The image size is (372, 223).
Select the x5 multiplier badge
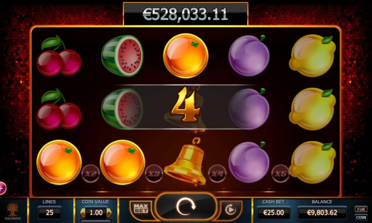pos(280,174)
